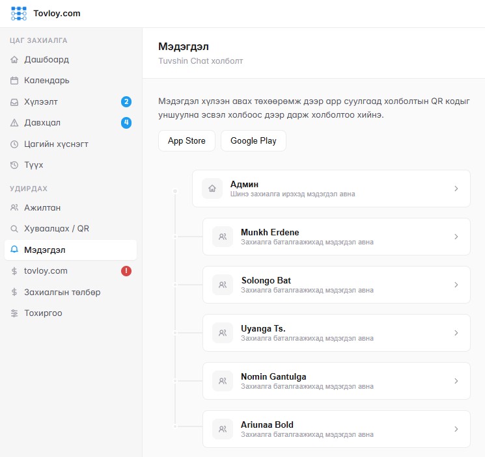The height and width of the screenshot is (457, 485).
Task: Click the Хуваалцах / QR search icon
Action: point(14,229)
